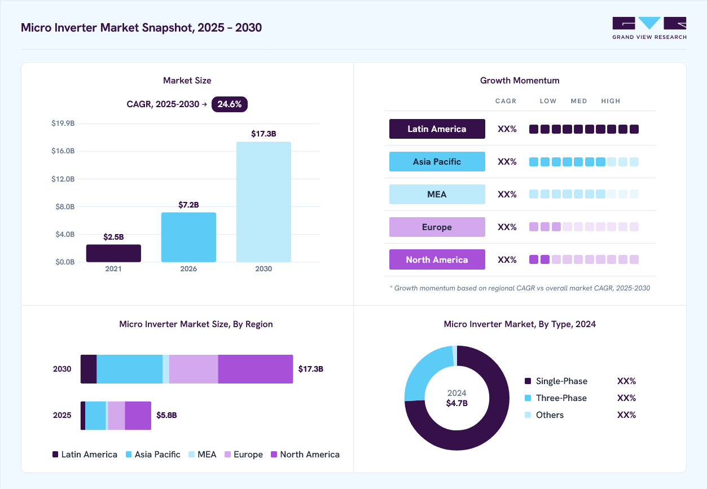Click the Micro Inverter Market Size, By Region heading

point(196,324)
